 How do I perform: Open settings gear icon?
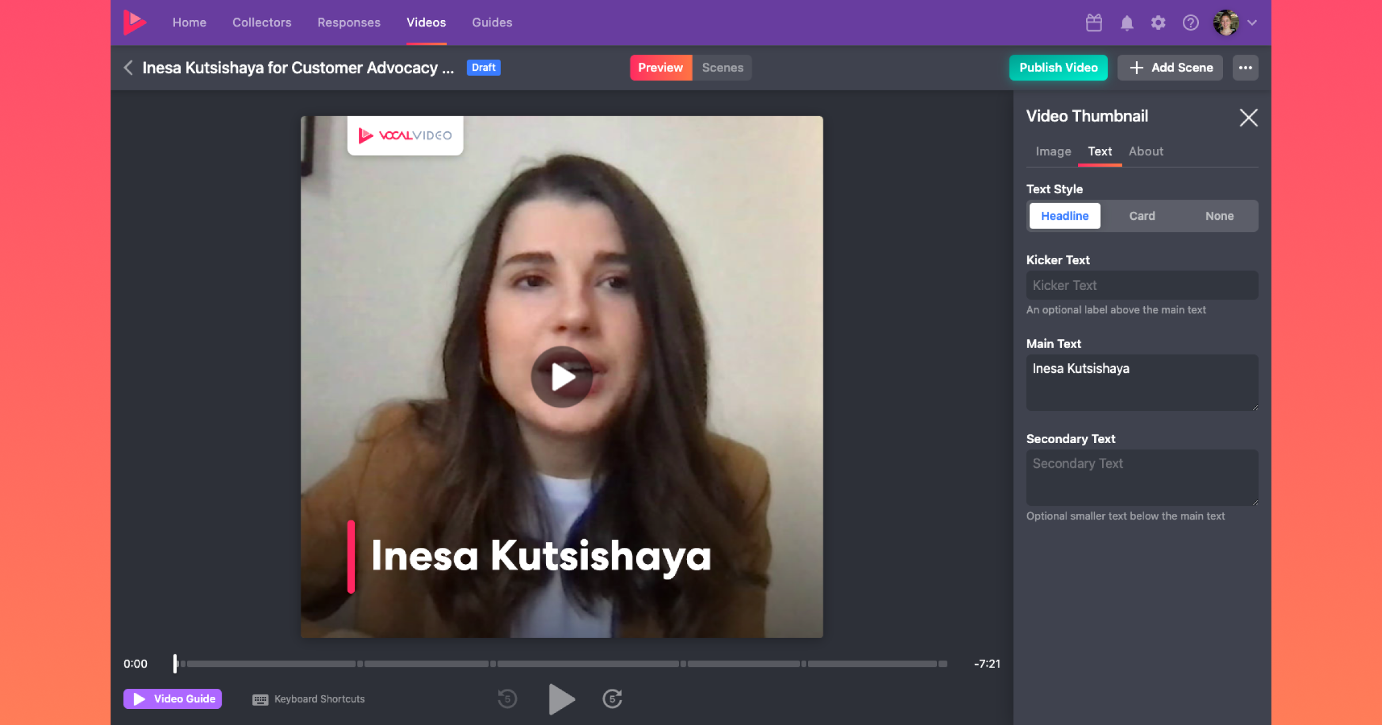(1158, 22)
